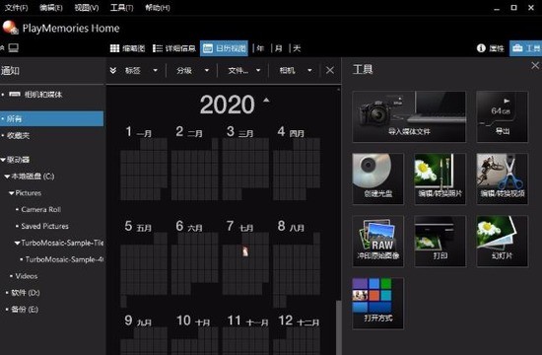Open the 导入媒体文件 import tool

pyautogui.click(x=409, y=116)
